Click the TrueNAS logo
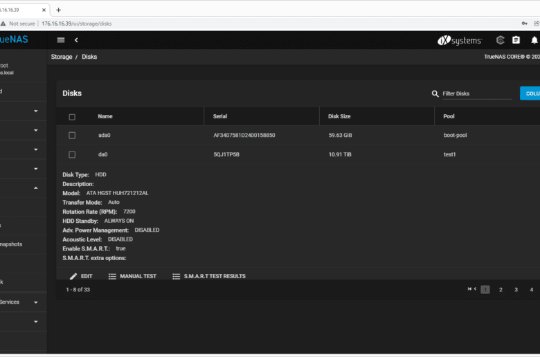 (x=14, y=39)
